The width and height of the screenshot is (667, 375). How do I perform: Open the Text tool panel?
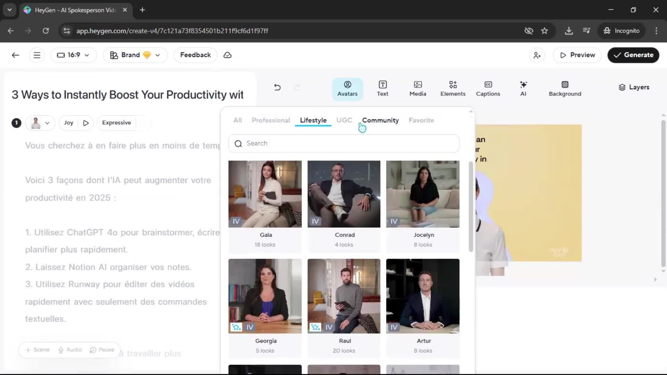(382, 89)
